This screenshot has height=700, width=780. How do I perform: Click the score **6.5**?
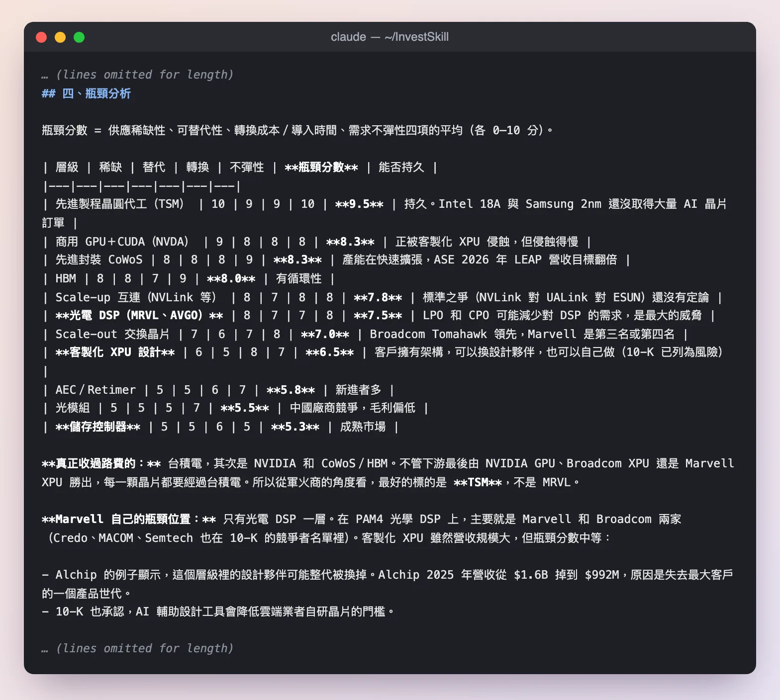click(330, 352)
